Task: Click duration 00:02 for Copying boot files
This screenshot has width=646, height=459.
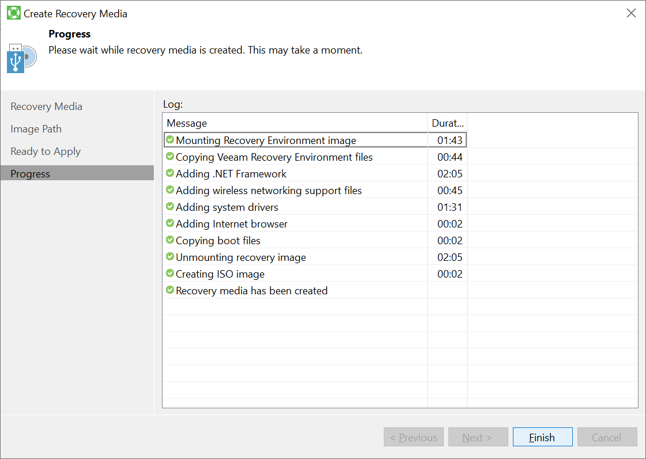Action: pyautogui.click(x=449, y=240)
